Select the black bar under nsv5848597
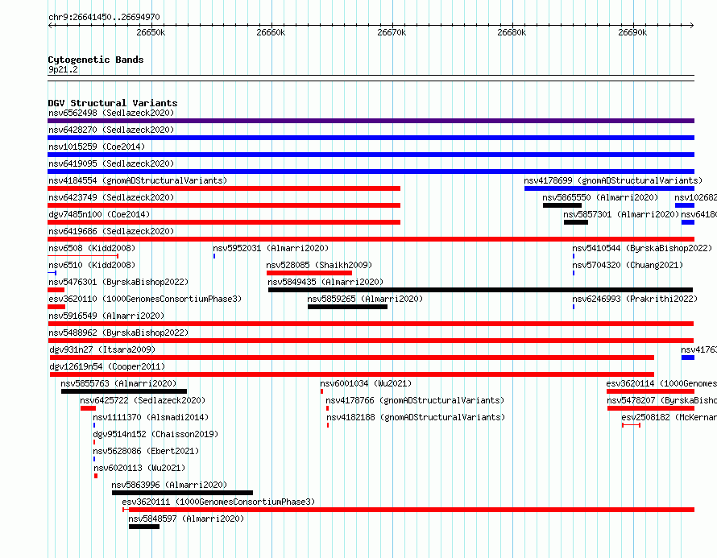717x558 pixels. click(144, 527)
